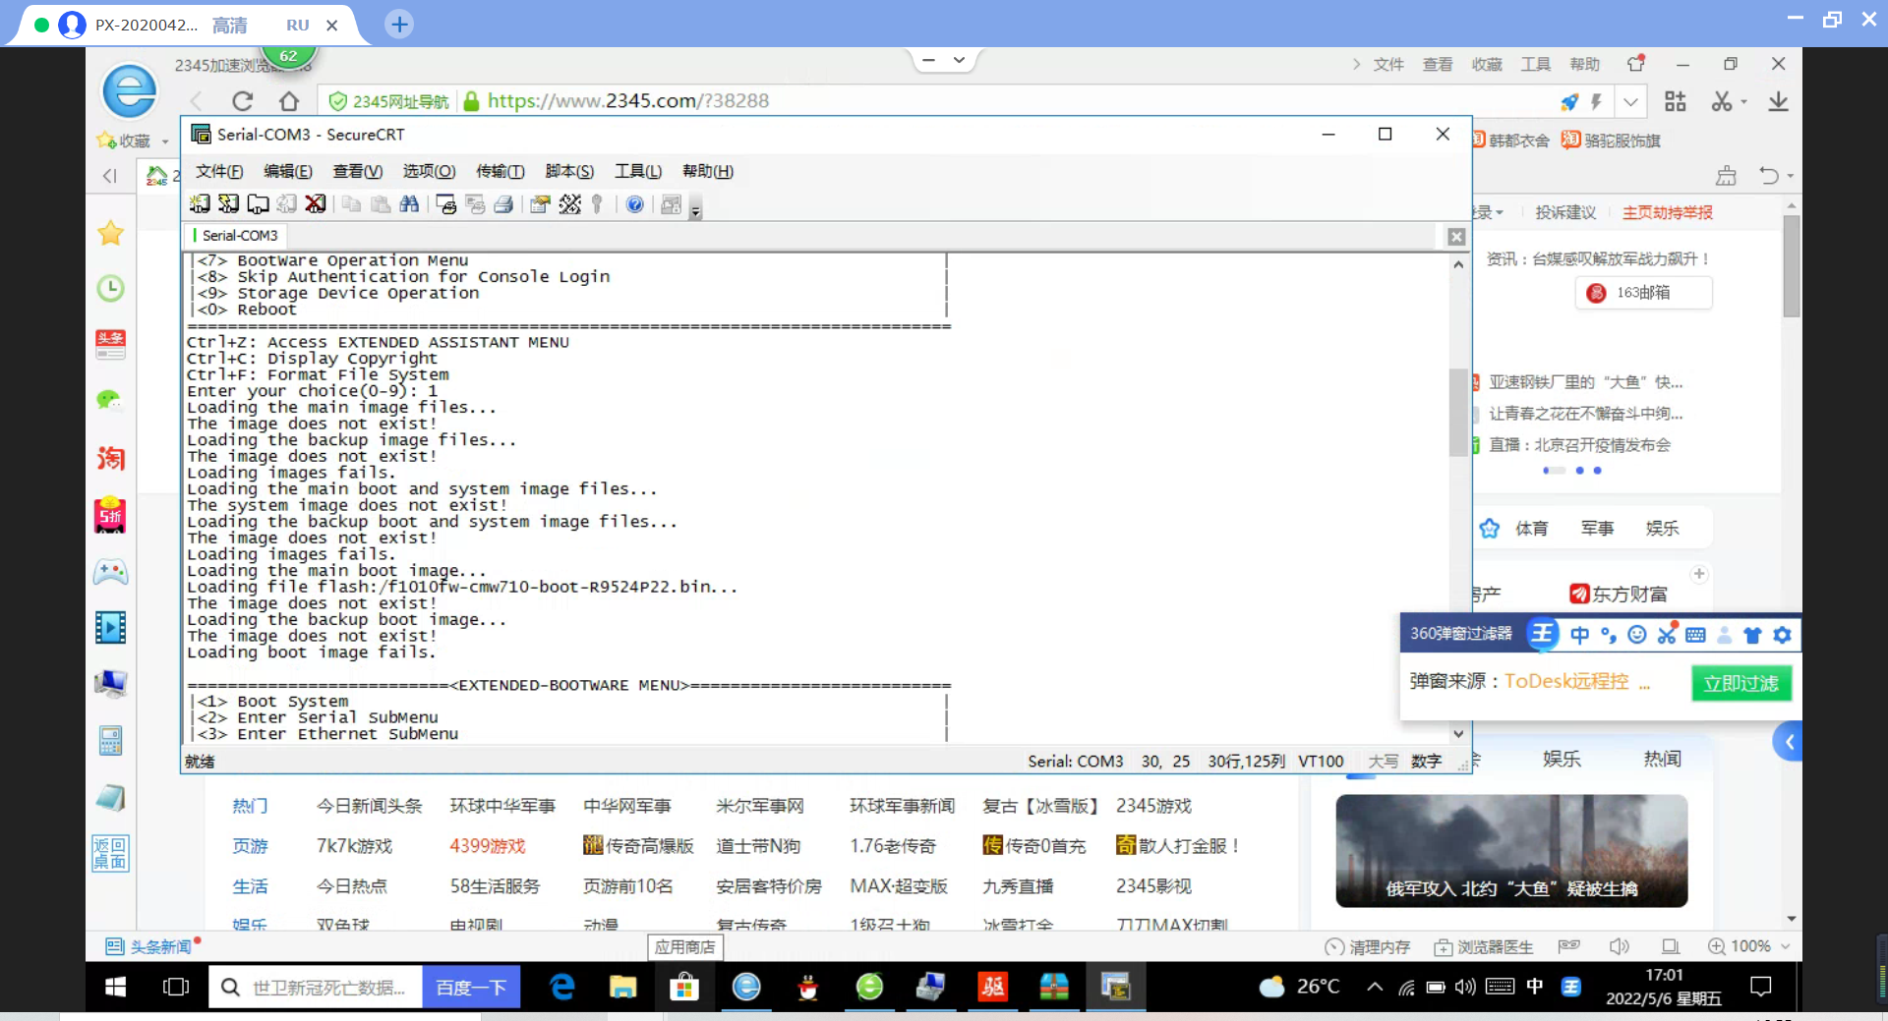Show hidden system tray icons chevron
The height and width of the screenshot is (1021, 1888).
1375,987
